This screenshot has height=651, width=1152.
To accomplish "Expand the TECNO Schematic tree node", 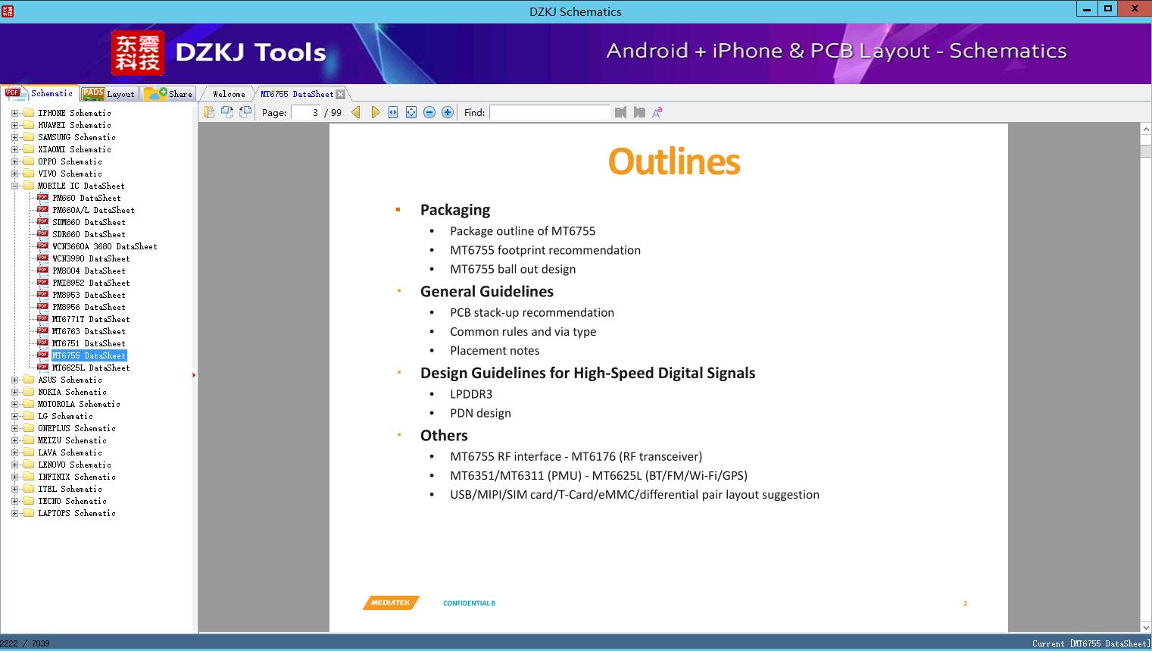I will pos(14,501).
